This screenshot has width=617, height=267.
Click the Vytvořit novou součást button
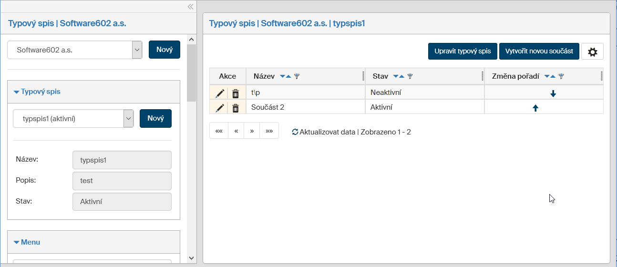539,51
